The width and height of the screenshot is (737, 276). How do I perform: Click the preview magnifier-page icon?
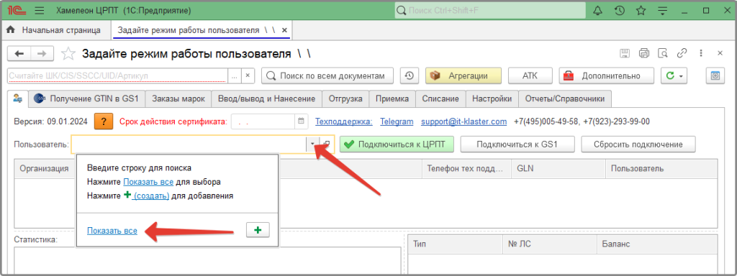click(663, 53)
